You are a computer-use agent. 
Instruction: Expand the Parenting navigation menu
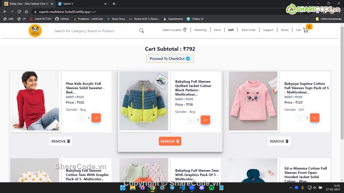click(200, 30)
